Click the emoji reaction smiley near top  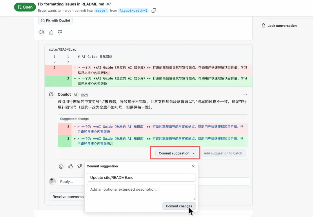[42, 32]
